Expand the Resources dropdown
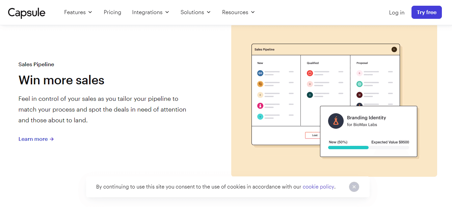 [x=238, y=12]
